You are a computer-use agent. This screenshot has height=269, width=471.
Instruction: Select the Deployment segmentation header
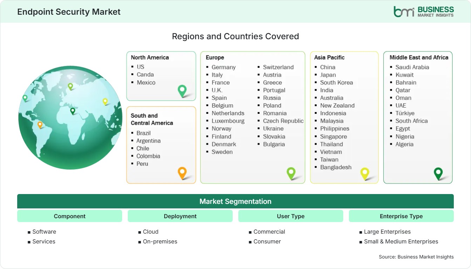(180, 216)
